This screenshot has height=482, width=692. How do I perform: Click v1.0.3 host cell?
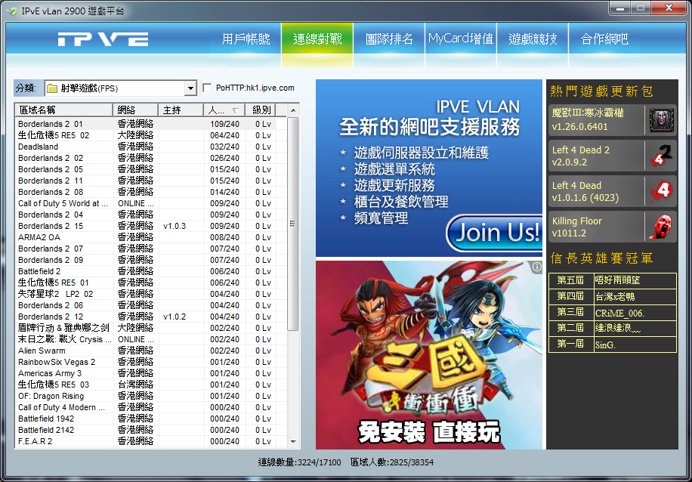175,226
